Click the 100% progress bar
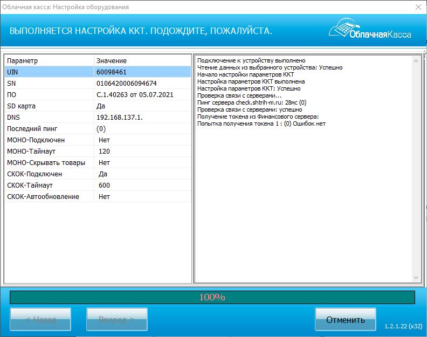Image resolution: width=427 pixels, height=337 pixels. coord(212,297)
